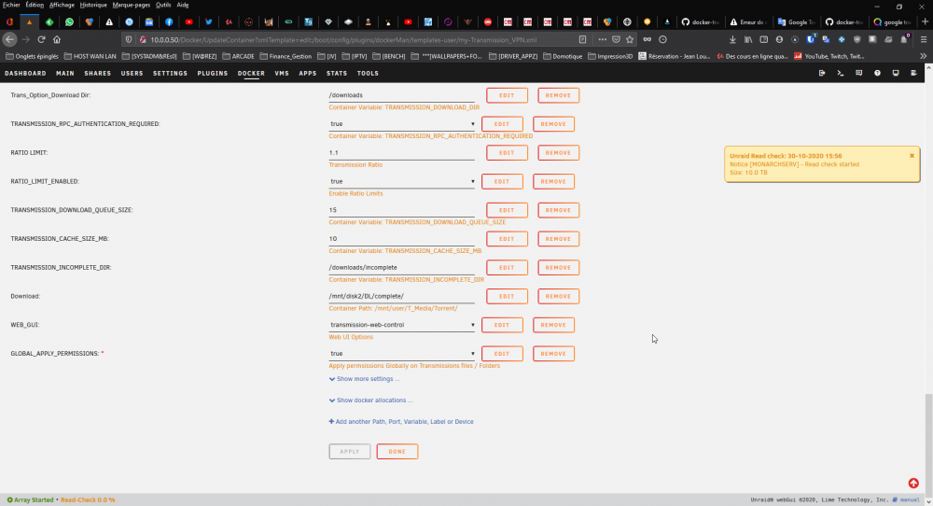Open the Unraid log icon
Viewport: 933px width, 506px height.
[914, 73]
